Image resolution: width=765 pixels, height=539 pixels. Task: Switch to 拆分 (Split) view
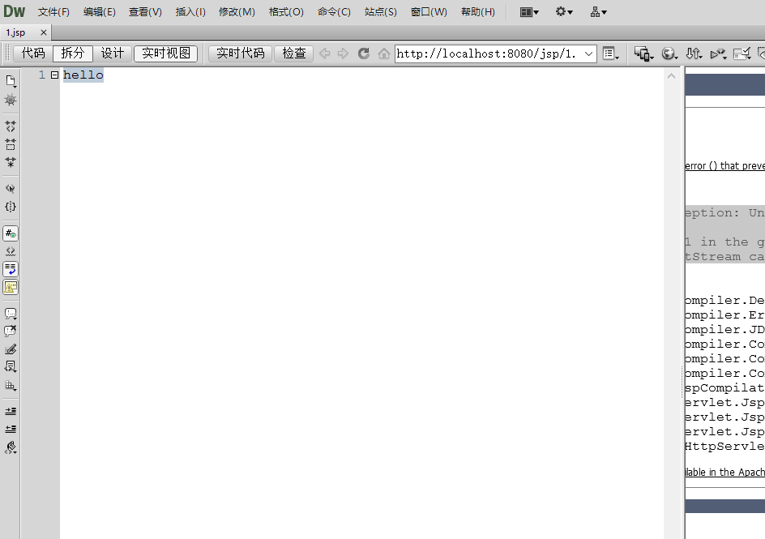point(73,53)
